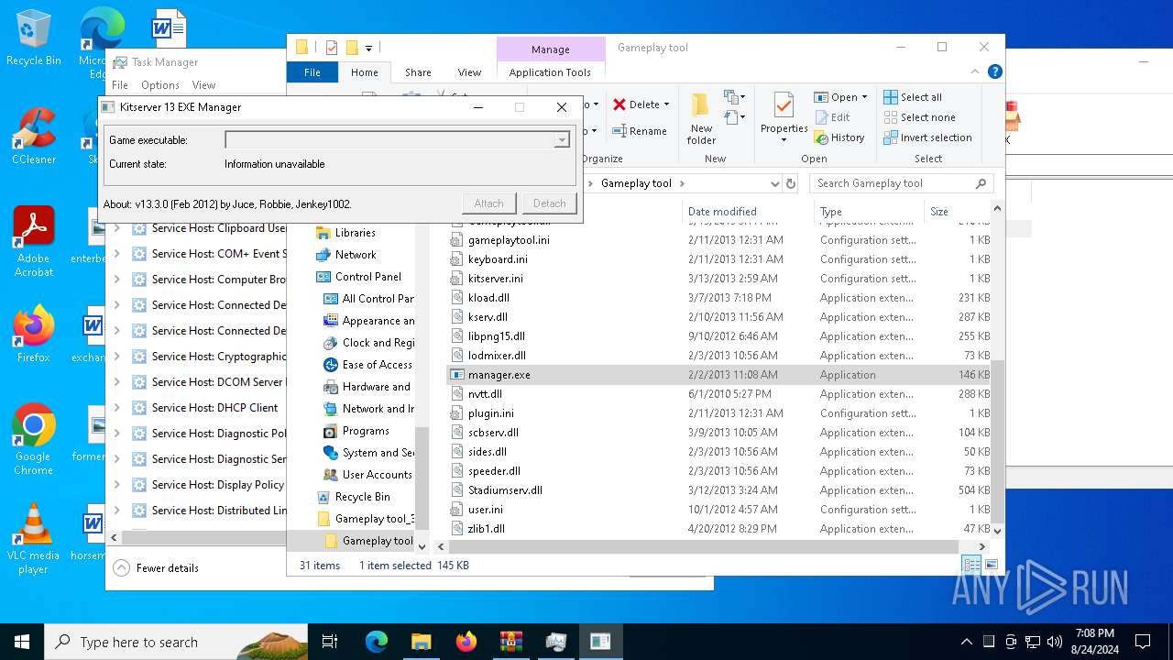This screenshot has width=1173, height=660.
Task: Click Fewer details in Task Manager
Action: coord(157,568)
